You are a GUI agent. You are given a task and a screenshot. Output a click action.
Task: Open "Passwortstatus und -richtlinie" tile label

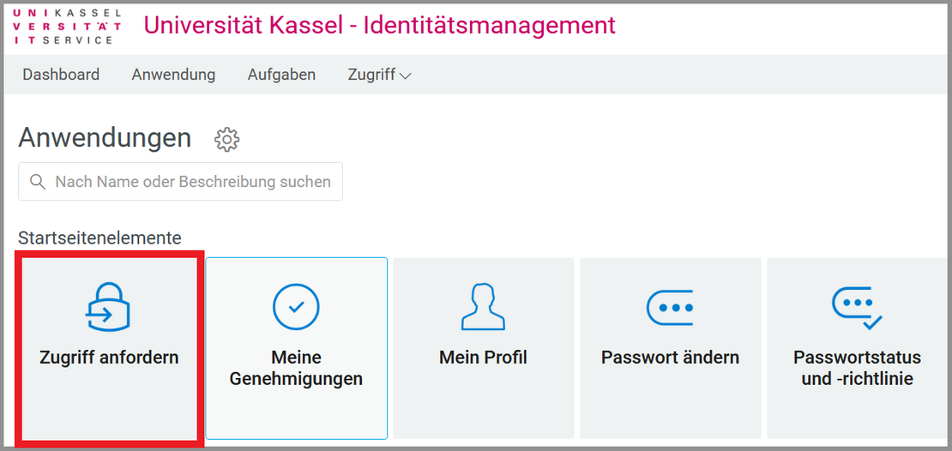[x=857, y=368]
